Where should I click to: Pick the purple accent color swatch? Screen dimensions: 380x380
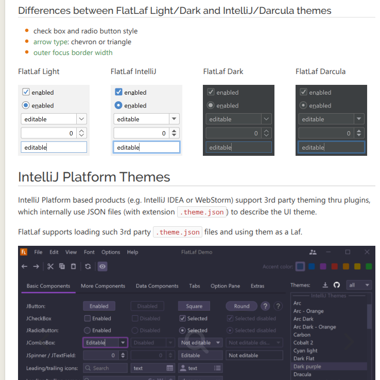323,266
